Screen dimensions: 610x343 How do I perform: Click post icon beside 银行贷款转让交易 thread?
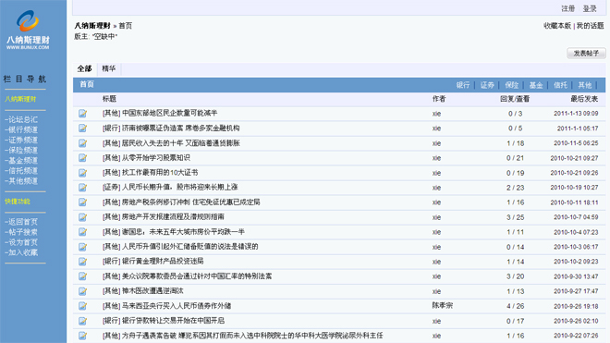coord(82,321)
